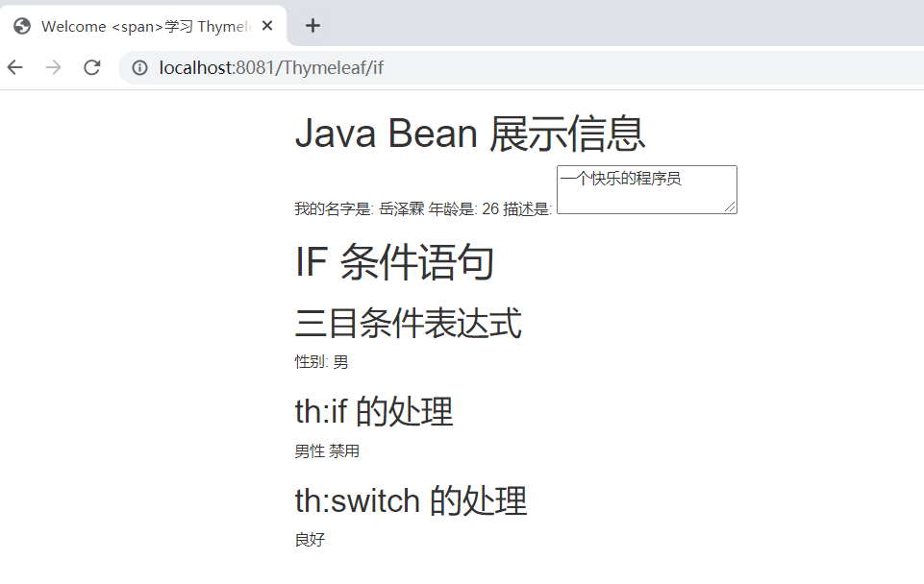Select the Welcome 学习 Thymeleaf tab
924x584 pixels.
pyautogui.click(x=144, y=26)
